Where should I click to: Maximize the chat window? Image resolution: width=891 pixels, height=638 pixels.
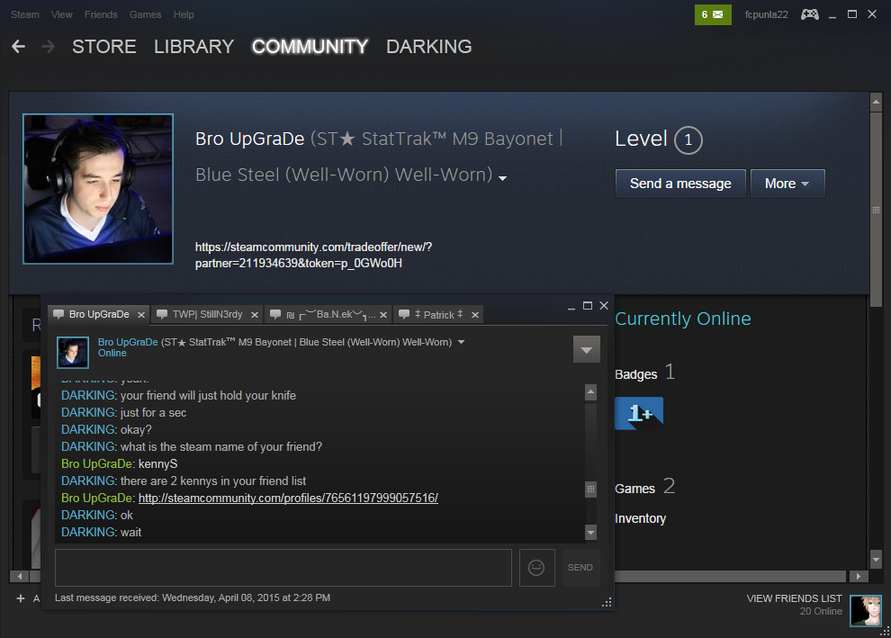coord(588,306)
